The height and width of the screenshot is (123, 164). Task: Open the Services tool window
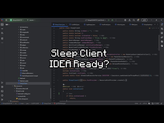click(2, 87)
